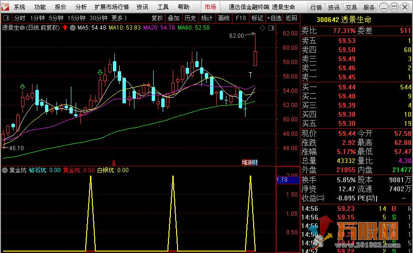The image size is (413, 253).
Task: Click the first green down arrow chart marker
Action: point(22,87)
